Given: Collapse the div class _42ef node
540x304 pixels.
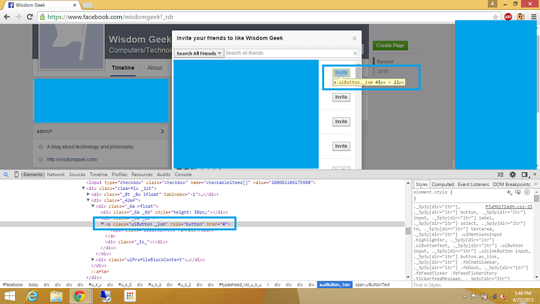Looking at the screenshot, I should click(88, 200).
